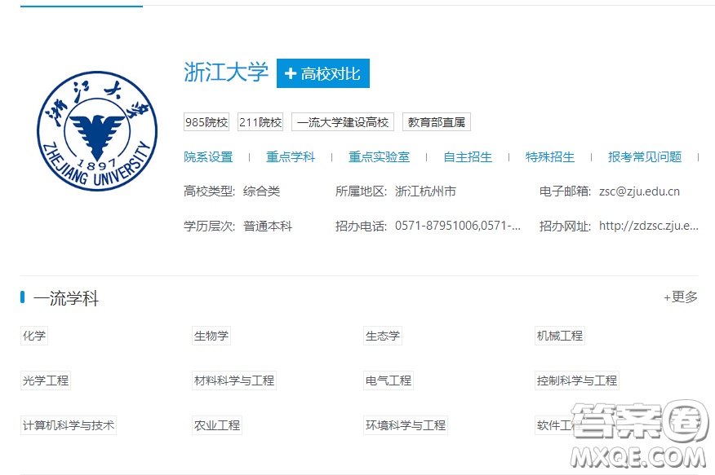Select the 材料科学与工程 discipline tag
This screenshot has width=715, height=475.
click(x=234, y=380)
